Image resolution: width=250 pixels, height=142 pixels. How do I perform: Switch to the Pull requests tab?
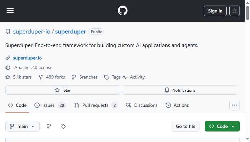point(96,105)
